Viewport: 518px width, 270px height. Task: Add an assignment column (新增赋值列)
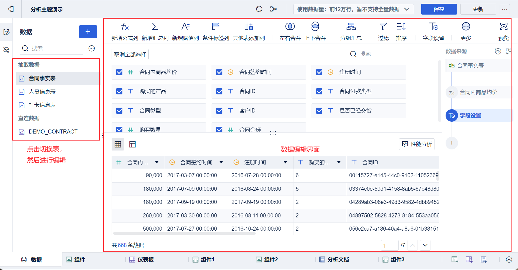point(185,31)
